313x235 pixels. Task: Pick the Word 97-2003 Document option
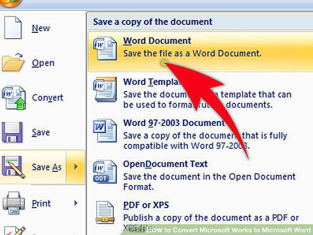click(201, 134)
